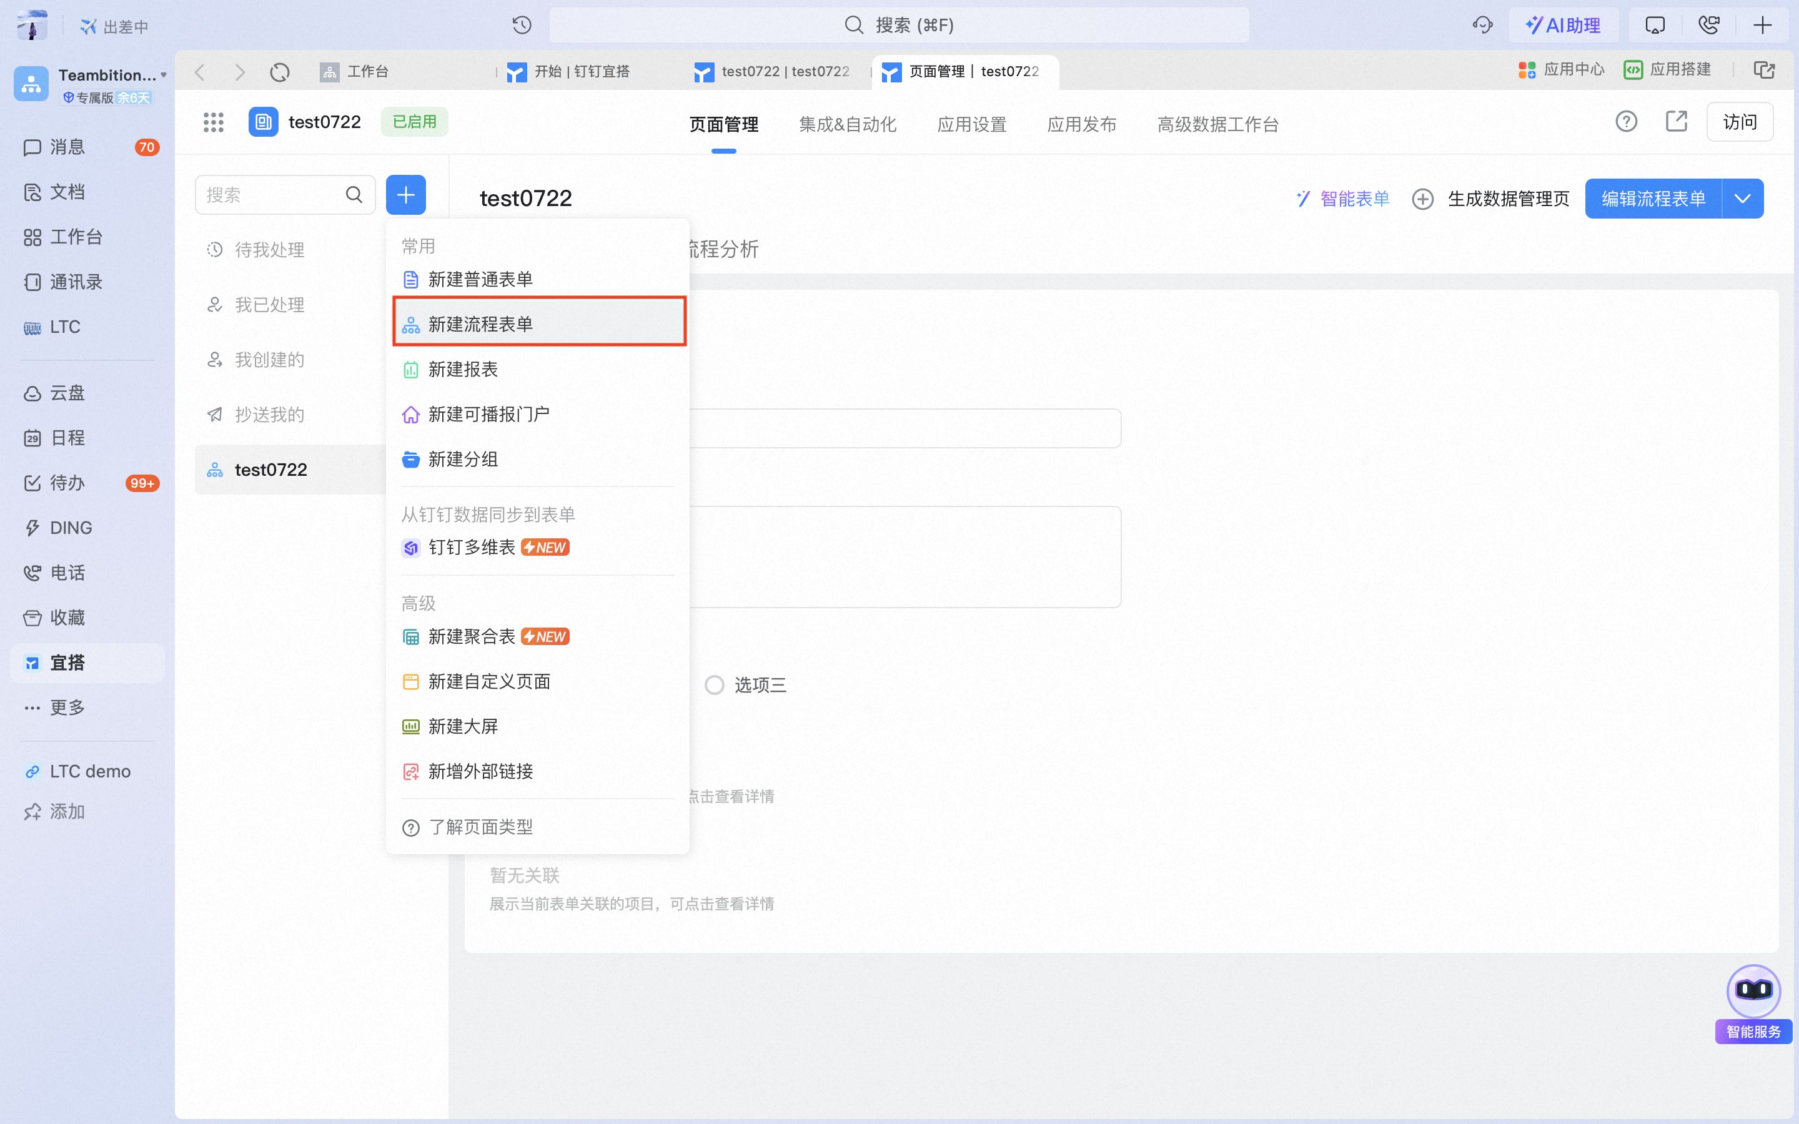Click the 访问 button
Viewport: 1799px width, 1124px height.
coord(1740,122)
